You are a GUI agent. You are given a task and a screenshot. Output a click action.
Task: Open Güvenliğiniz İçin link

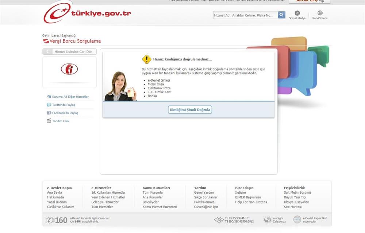206,207
